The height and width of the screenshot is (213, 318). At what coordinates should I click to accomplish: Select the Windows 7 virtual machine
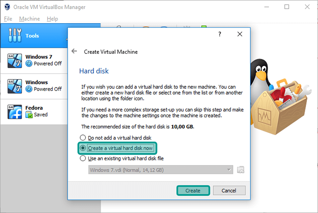pyautogui.click(x=34, y=61)
